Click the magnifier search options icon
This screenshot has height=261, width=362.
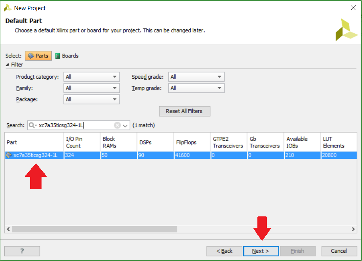click(33, 125)
